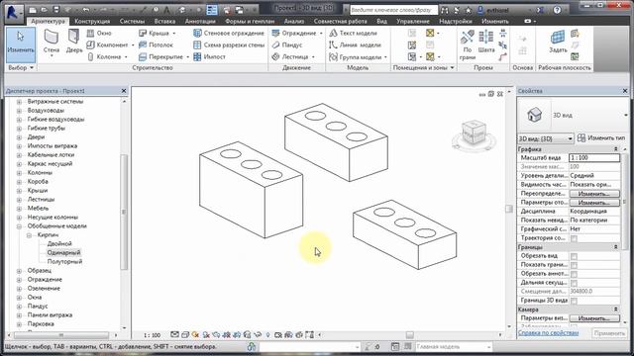Open the Вид ribbon tab

pyautogui.click(x=381, y=21)
